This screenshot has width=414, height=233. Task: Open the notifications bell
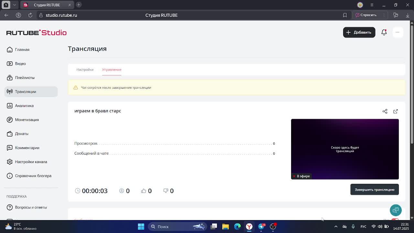click(384, 32)
